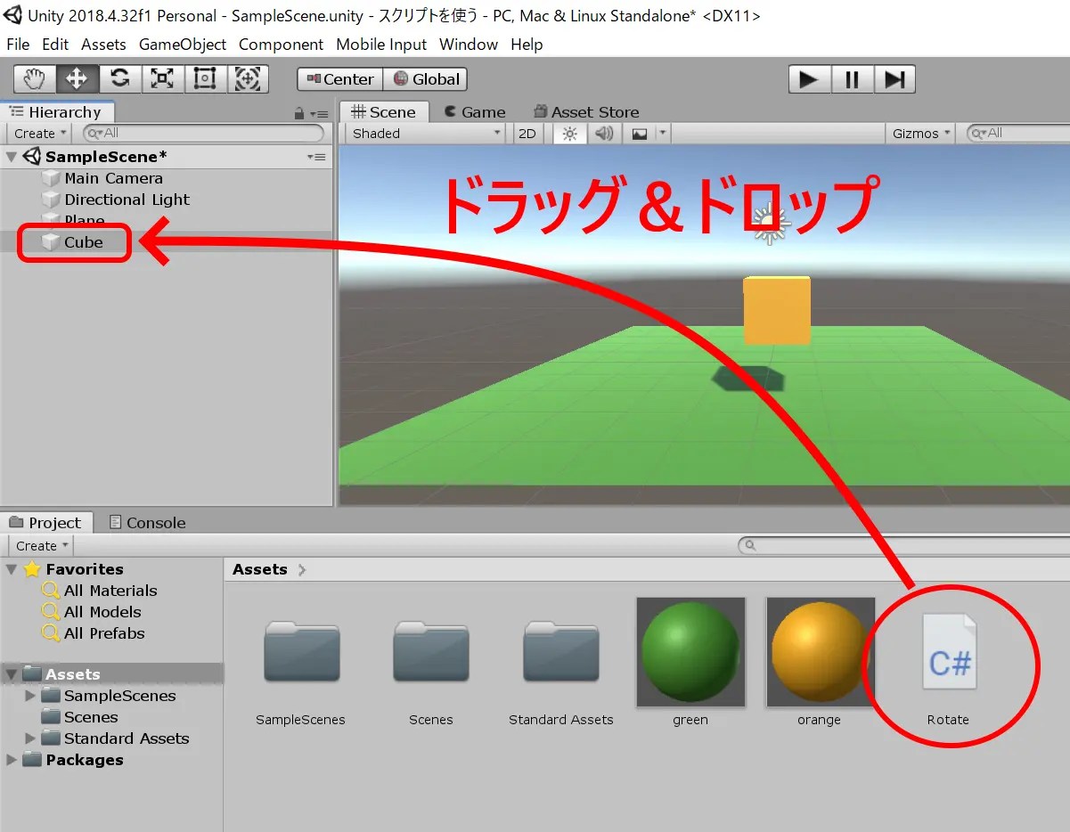1070x832 pixels.
Task: Select All Prefabs saved search
Action: coord(104,633)
